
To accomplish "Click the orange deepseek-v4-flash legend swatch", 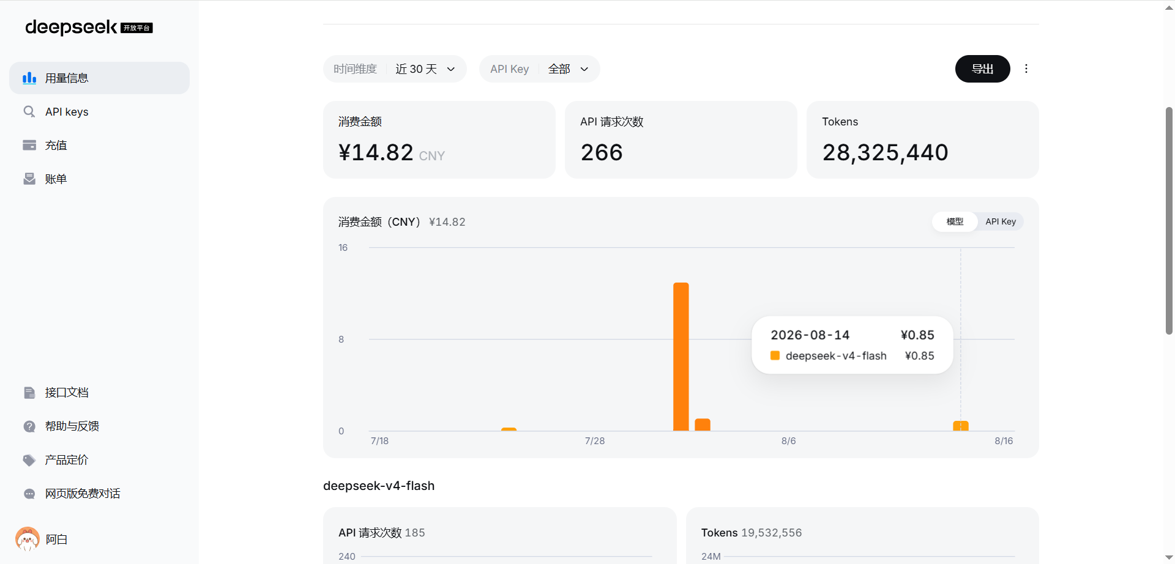I will click(x=775, y=355).
